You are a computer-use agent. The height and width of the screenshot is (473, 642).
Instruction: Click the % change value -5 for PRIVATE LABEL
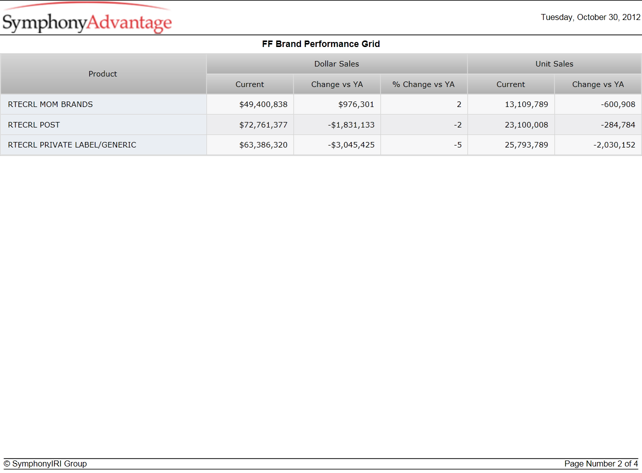(424, 145)
